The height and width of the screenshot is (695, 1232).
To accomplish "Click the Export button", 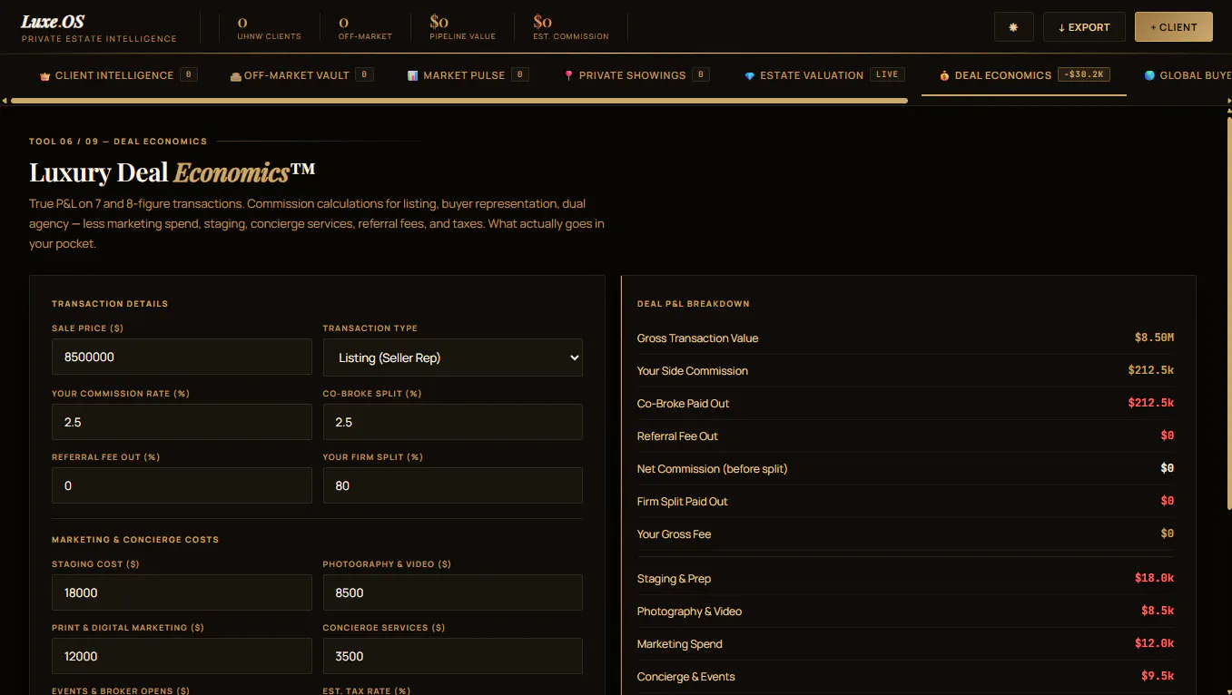I will (1084, 27).
